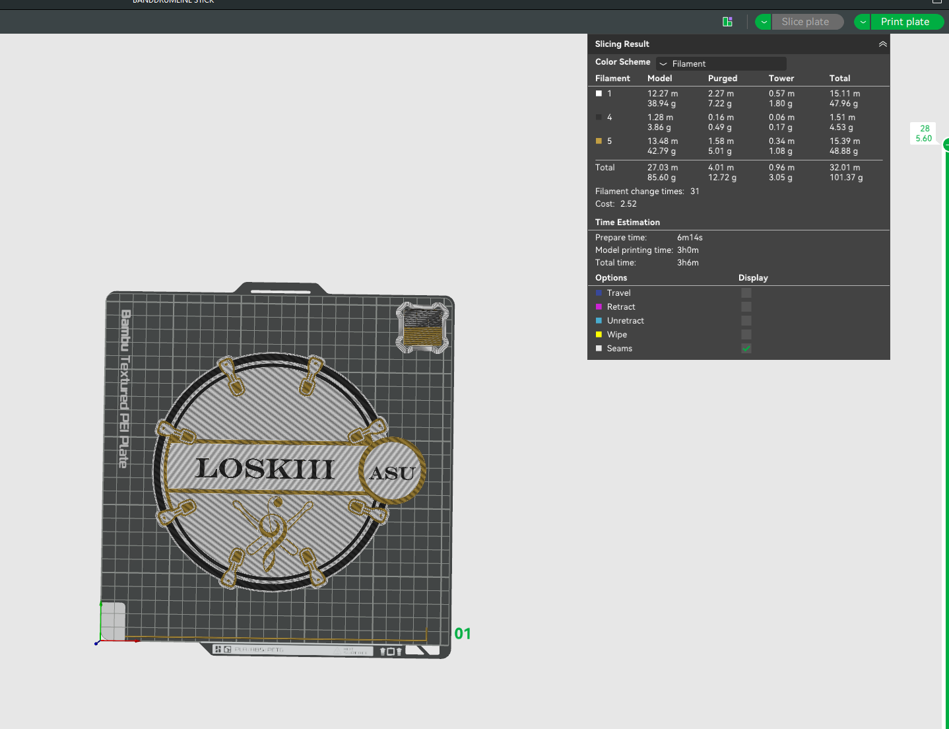Screen dimensions: 949x729
Task: Toggle the Wipe display checkbox
Action: coord(746,334)
